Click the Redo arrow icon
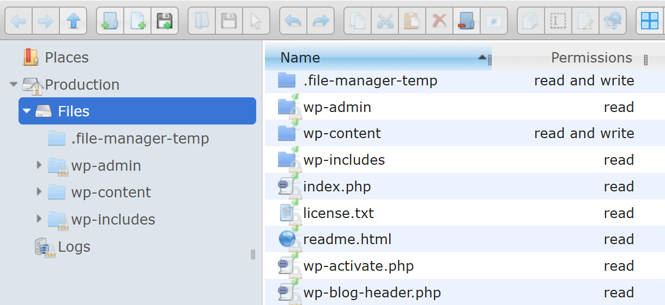This screenshot has height=305, width=665. point(321,21)
